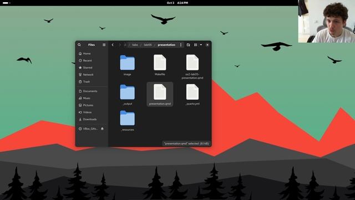Open Documents in the sidebar
This screenshot has height=200, width=355.
[x=92, y=91]
